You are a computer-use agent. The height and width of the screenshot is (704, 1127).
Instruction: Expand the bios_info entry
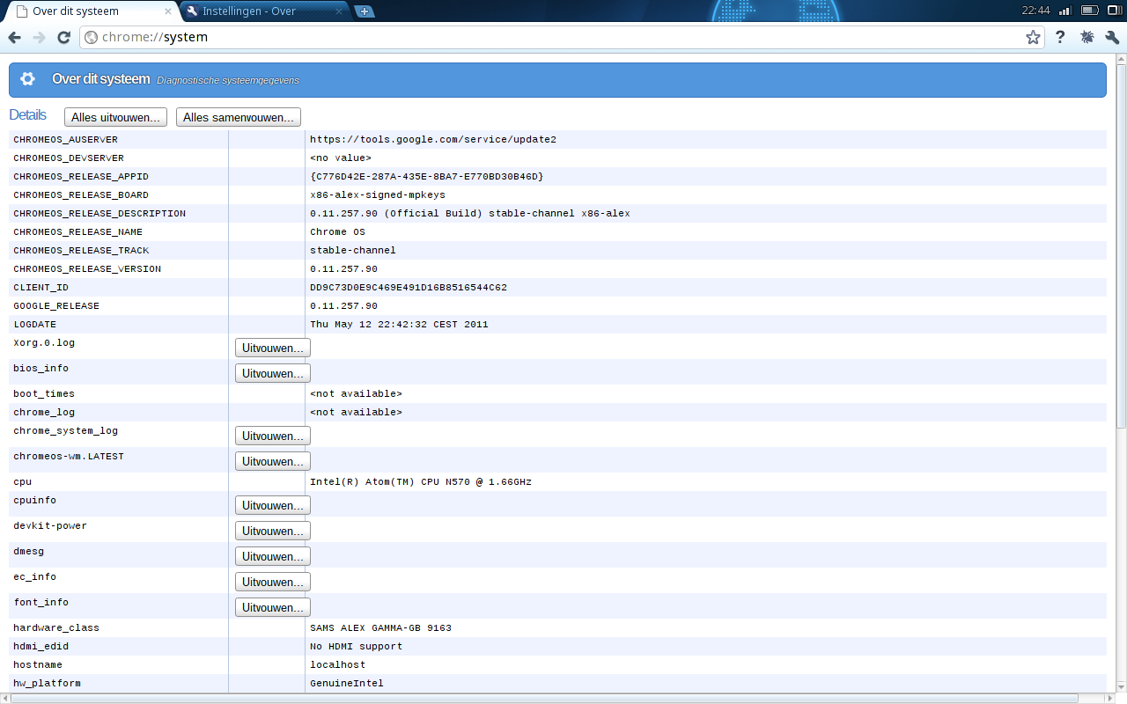273,373
